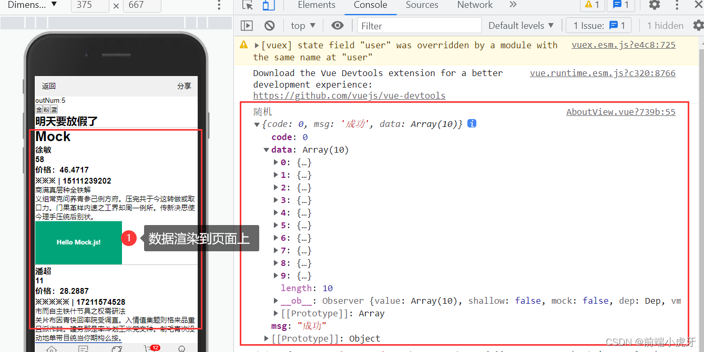Switch to the Console tab
Screen dimensions: 704x352
[370, 5]
